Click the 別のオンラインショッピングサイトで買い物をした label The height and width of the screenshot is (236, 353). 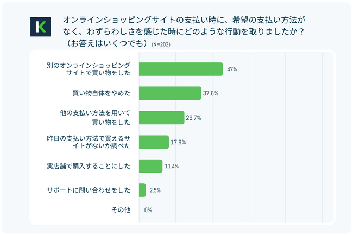pyautogui.click(x=90, y=69)
